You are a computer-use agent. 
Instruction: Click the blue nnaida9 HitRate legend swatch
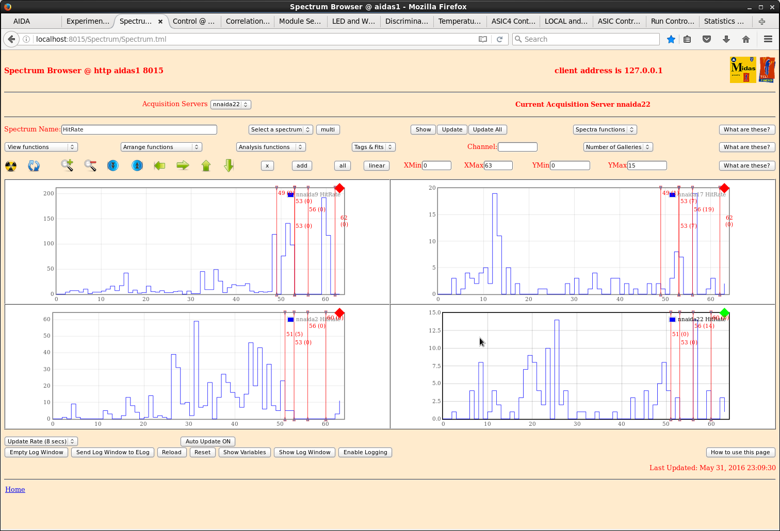coord(290,195)
